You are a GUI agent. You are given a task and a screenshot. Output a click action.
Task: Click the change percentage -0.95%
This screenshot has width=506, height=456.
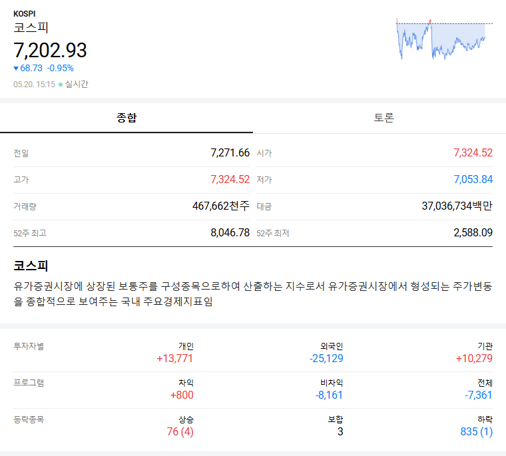[61, 68]
